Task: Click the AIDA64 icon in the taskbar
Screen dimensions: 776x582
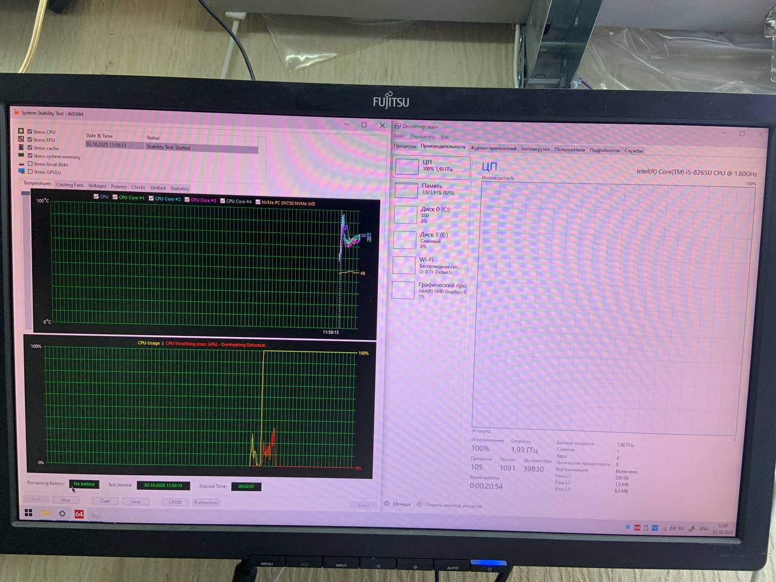Action: coord(79,514)
